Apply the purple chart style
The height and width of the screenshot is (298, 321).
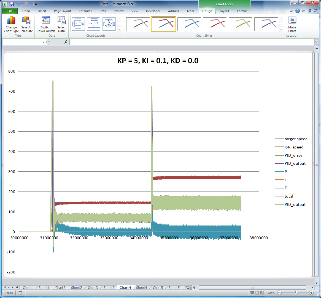coord(266,24)
